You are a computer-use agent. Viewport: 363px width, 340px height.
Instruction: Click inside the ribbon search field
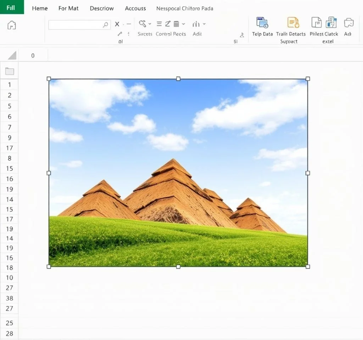pos(75,25)
